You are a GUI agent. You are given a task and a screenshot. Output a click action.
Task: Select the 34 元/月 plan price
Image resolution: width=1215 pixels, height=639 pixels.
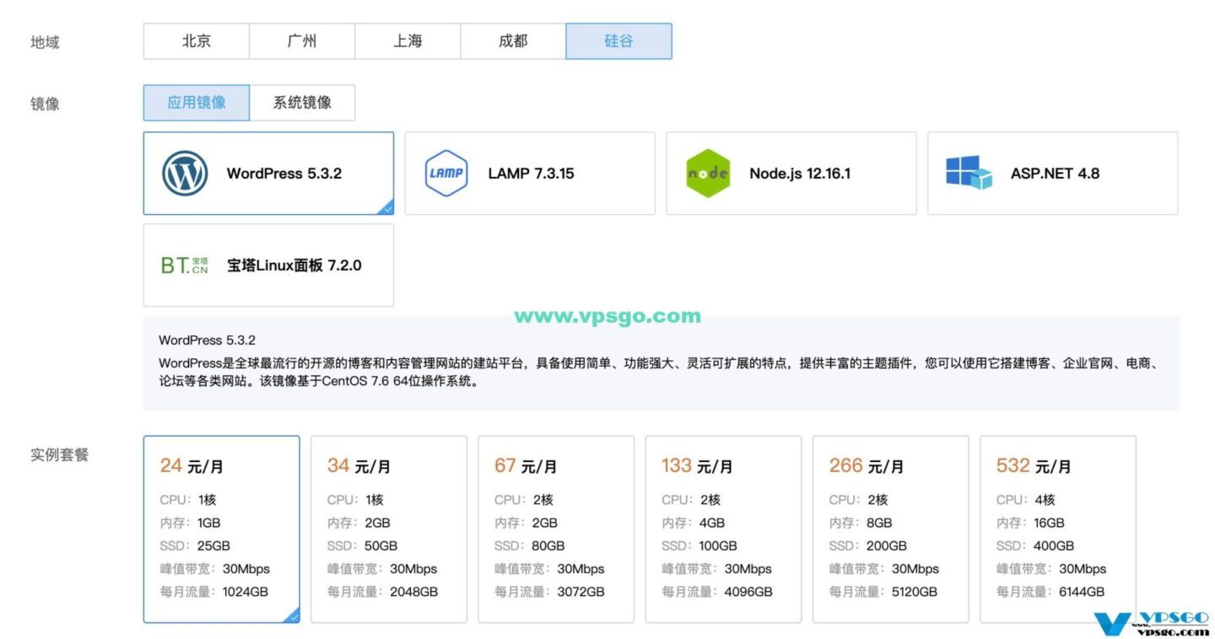359,465
